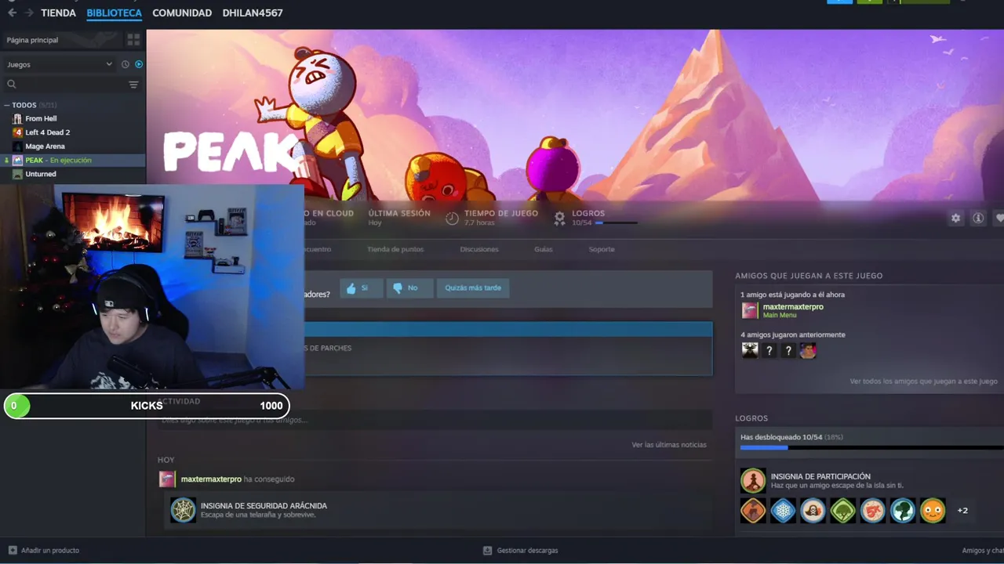
Task: Switch to the BIBLIOTECA tab
Action: (115, 13)
